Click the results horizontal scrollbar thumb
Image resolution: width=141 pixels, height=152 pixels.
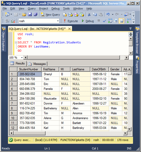[x=30, y=133]
